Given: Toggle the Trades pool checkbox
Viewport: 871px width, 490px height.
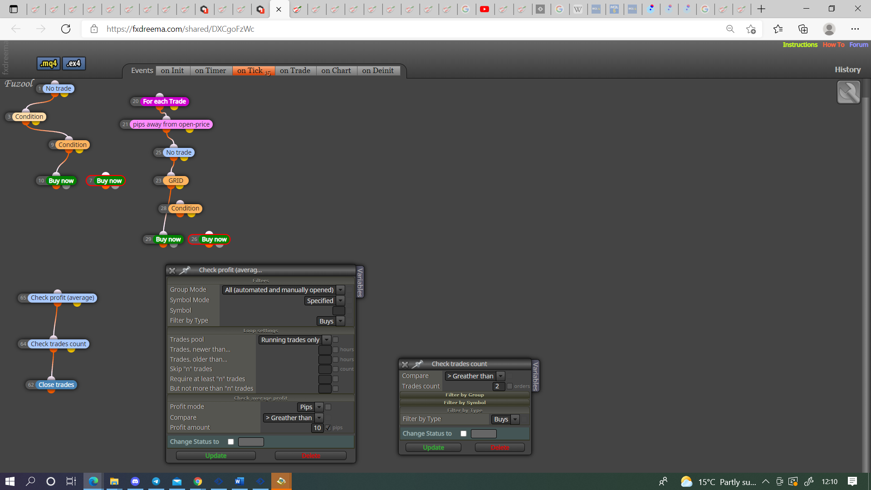Looking at the screenshot, I should pyautogui.click(x=336, y=340).
